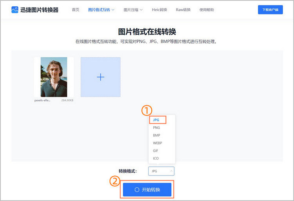
Task: Choose ICO from the format list
Action: tap(156, 158)
